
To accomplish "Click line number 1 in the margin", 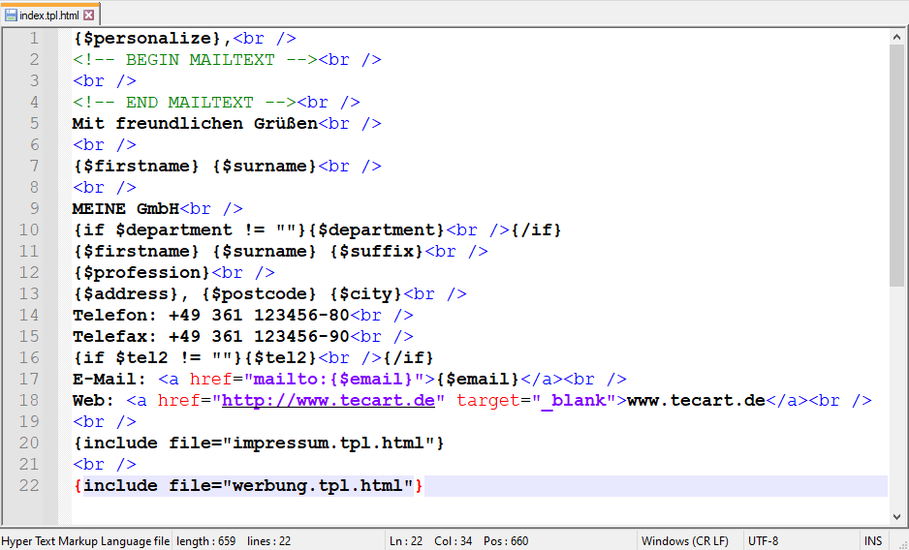I will (34, 39).
